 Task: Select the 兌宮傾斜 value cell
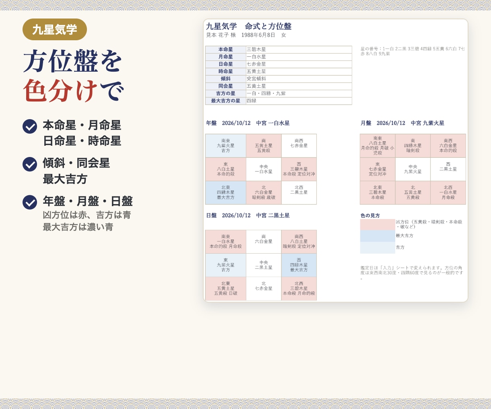tap(299, 79)
